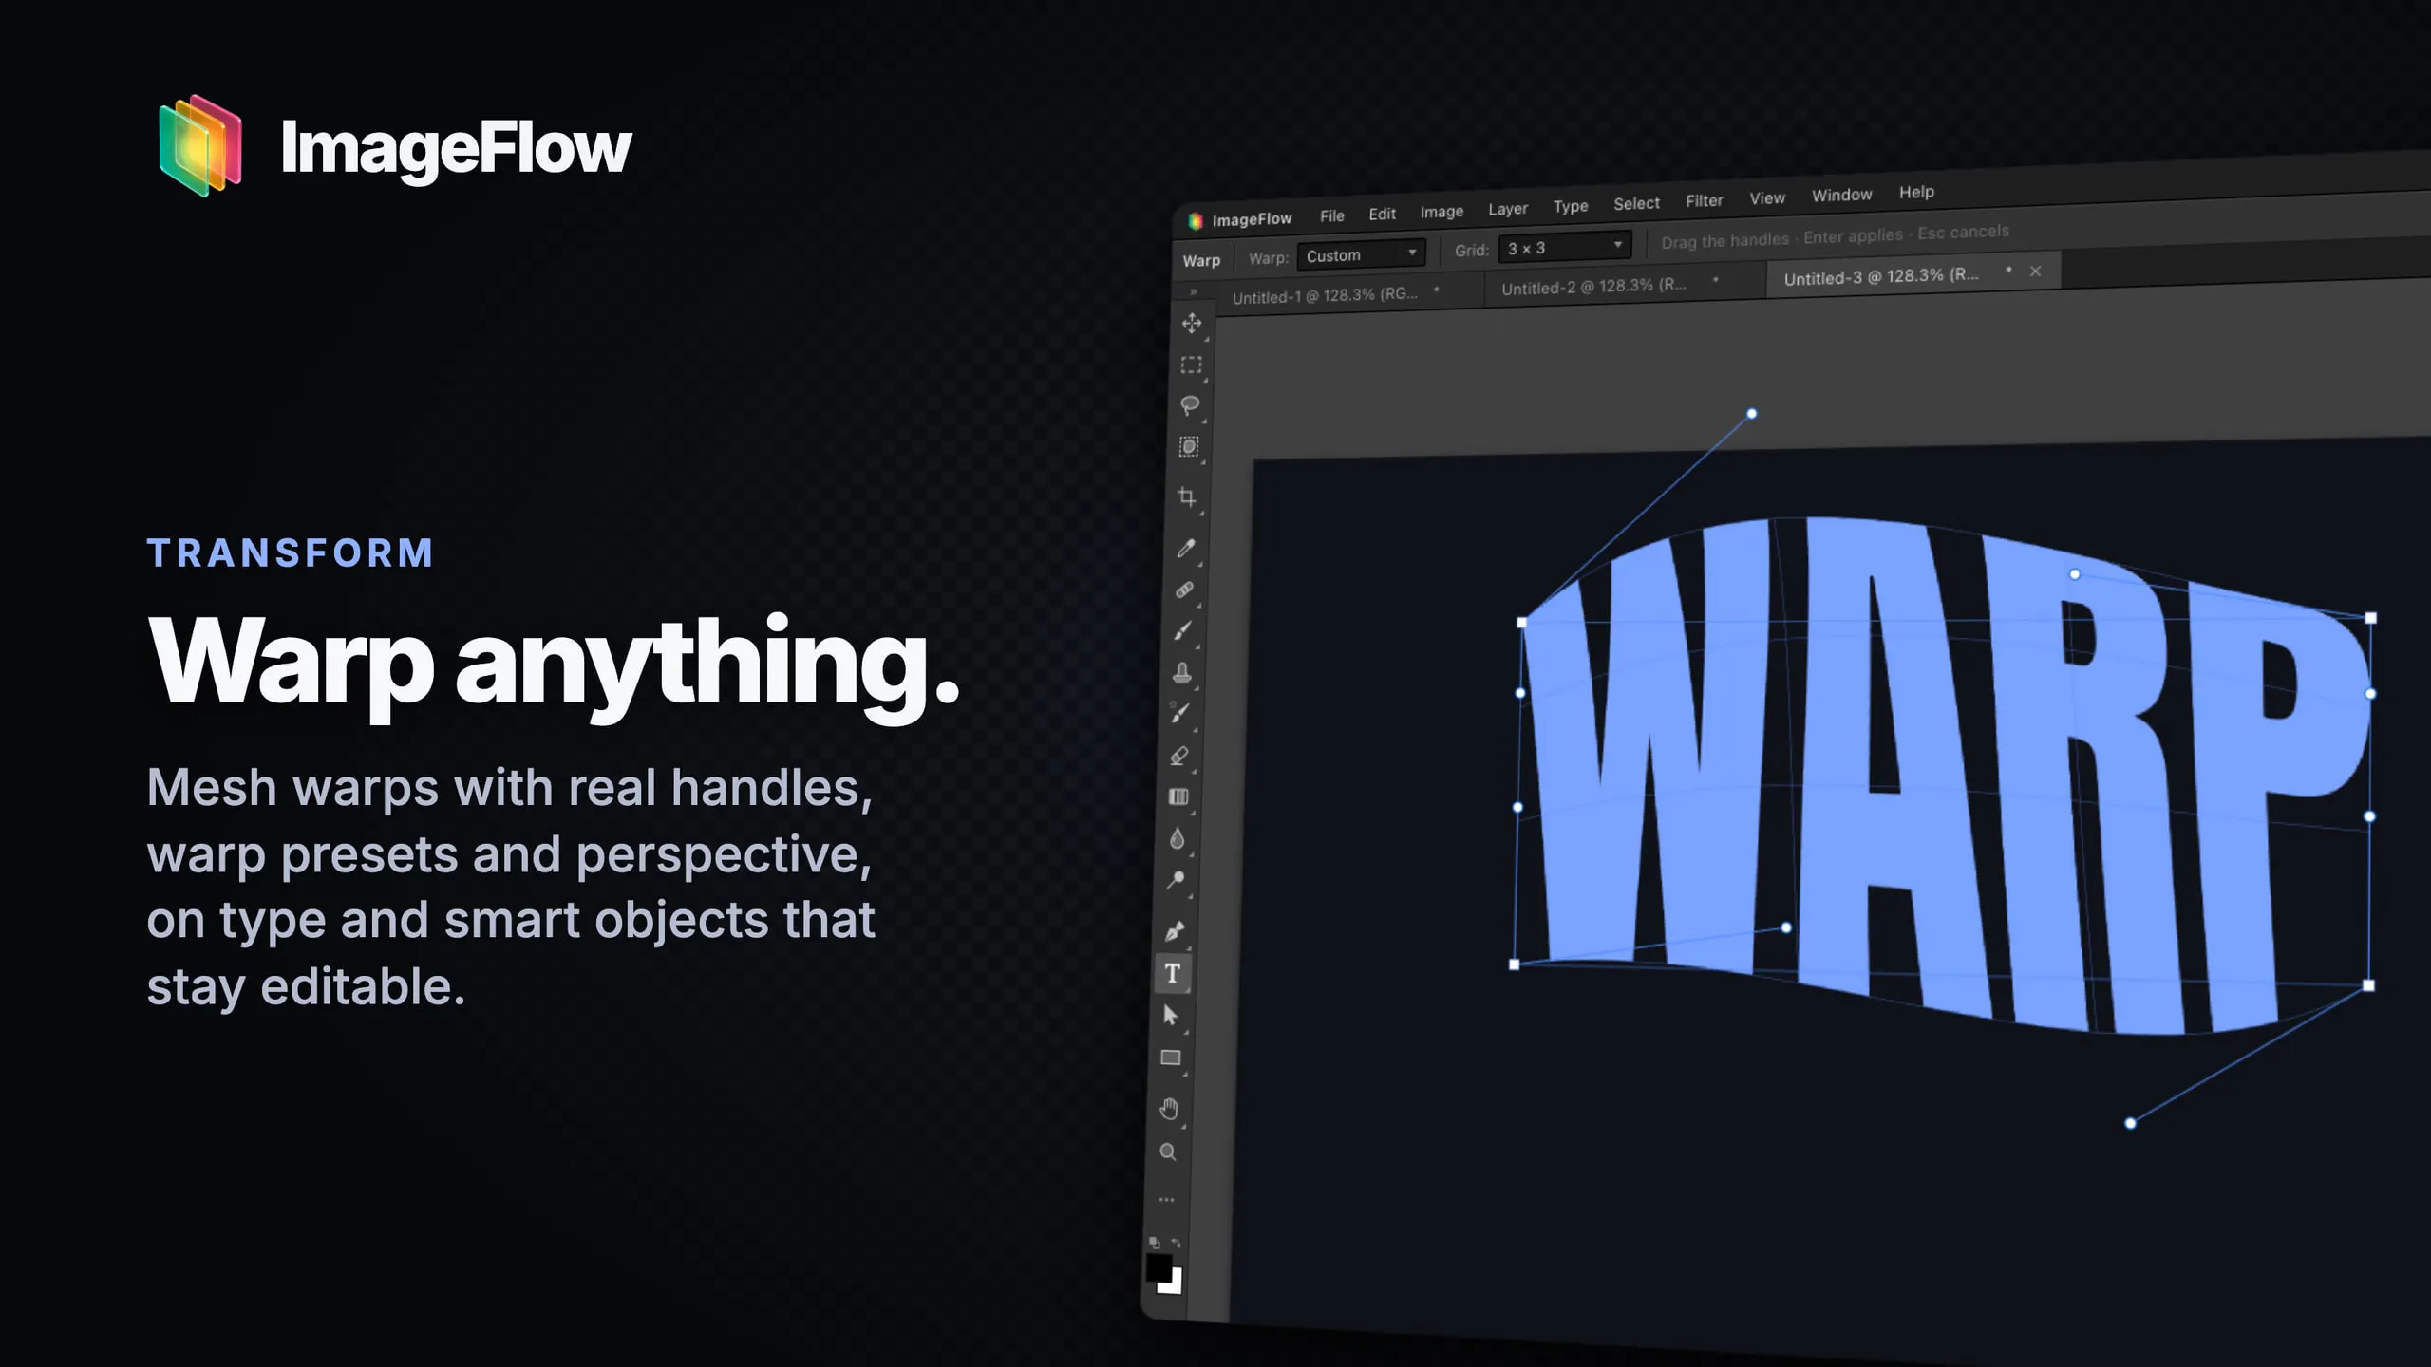Select the Eyedropper tool
The height and width of the screenshot is (1367, 2431).
click(1185, 548)
